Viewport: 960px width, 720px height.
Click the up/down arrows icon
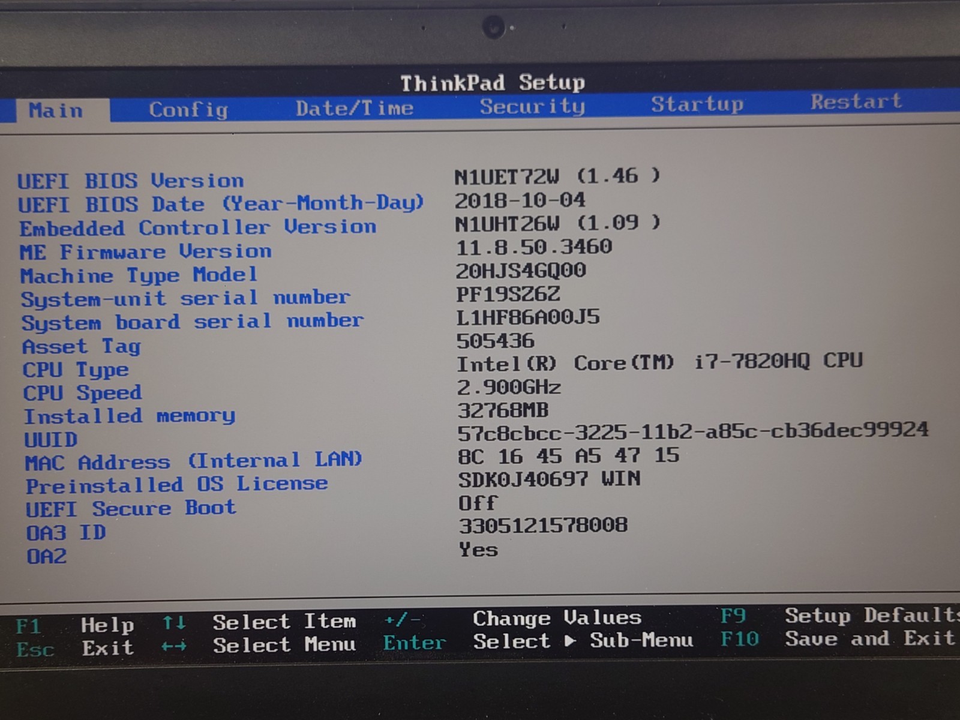(174, 623)
